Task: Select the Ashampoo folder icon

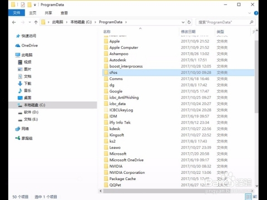Action: pos(106,54)
